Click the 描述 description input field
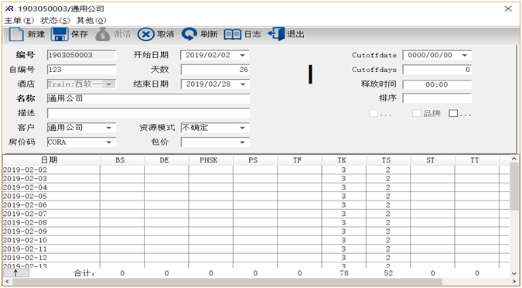This screenshot has width=522, height=288. (148, 113)
